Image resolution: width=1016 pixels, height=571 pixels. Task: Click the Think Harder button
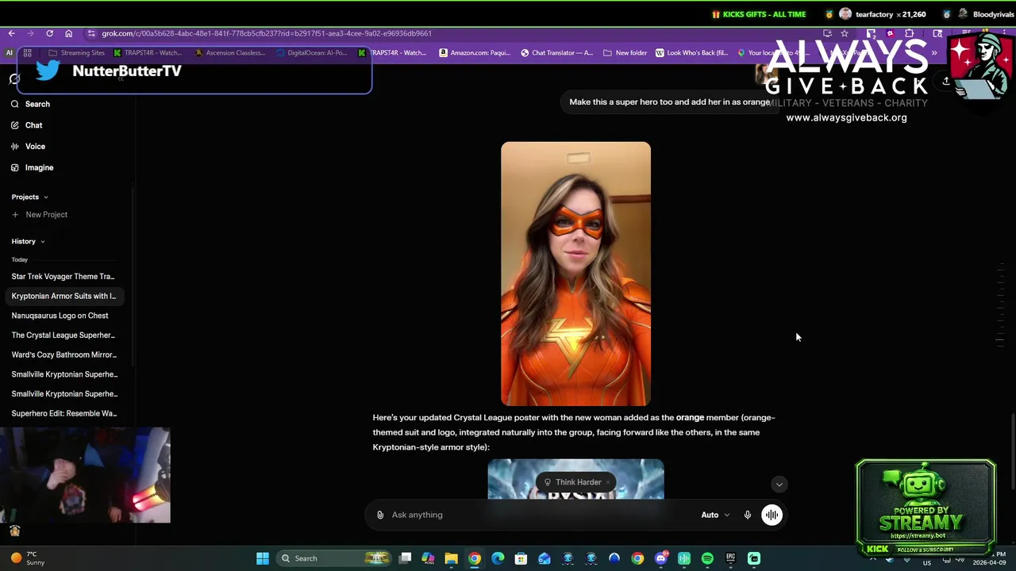tap(572, 482)
